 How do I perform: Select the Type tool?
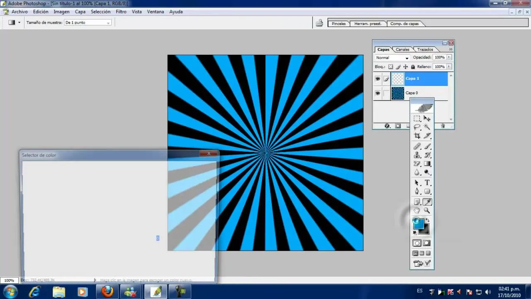click(427, 183)
